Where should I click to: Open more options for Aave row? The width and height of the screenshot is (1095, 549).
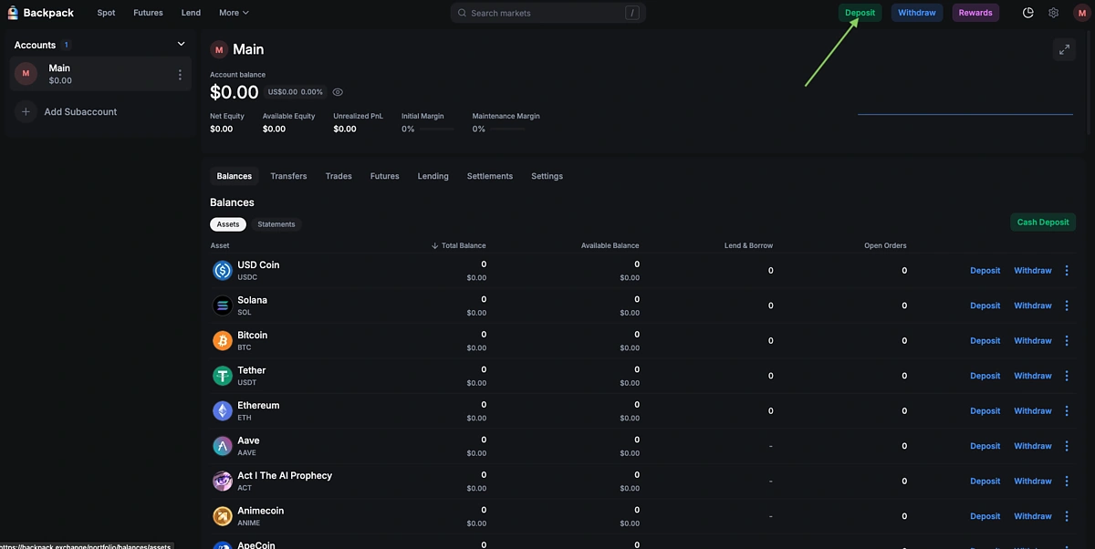point(1067,446)
